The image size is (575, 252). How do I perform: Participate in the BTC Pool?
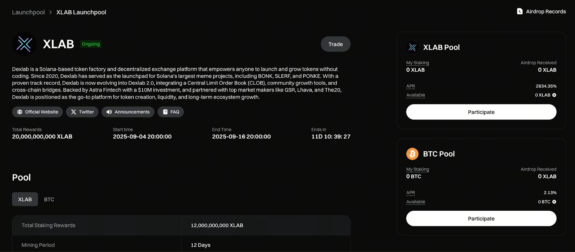[481, 219]
